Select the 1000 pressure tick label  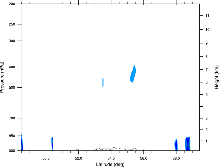click(11, 151)
